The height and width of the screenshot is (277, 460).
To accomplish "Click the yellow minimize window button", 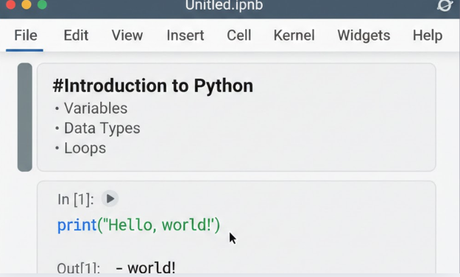I will pos(26,4).
